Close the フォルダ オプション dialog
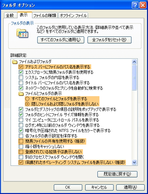This screenshot has width=148, height=194. [143, 5]
